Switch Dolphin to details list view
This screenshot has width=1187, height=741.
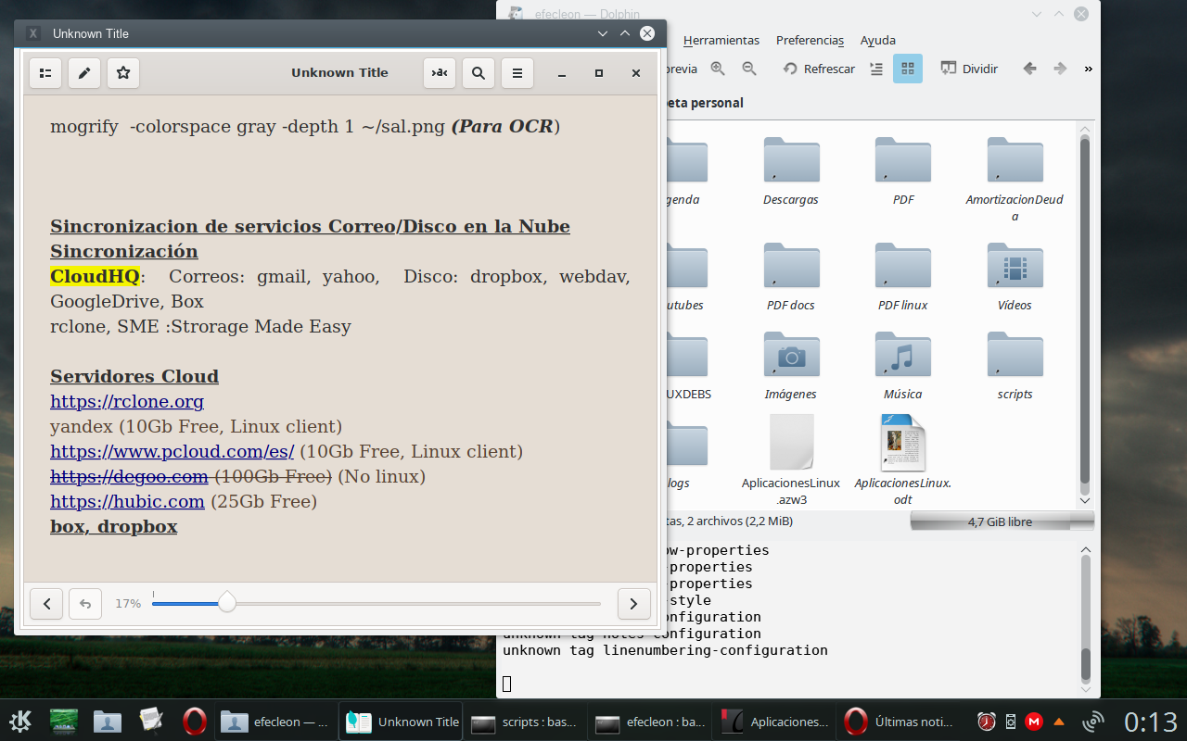876,69
